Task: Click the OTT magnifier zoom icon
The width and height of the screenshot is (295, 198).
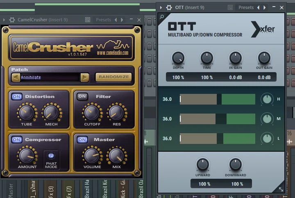Action: pos(162,17)
